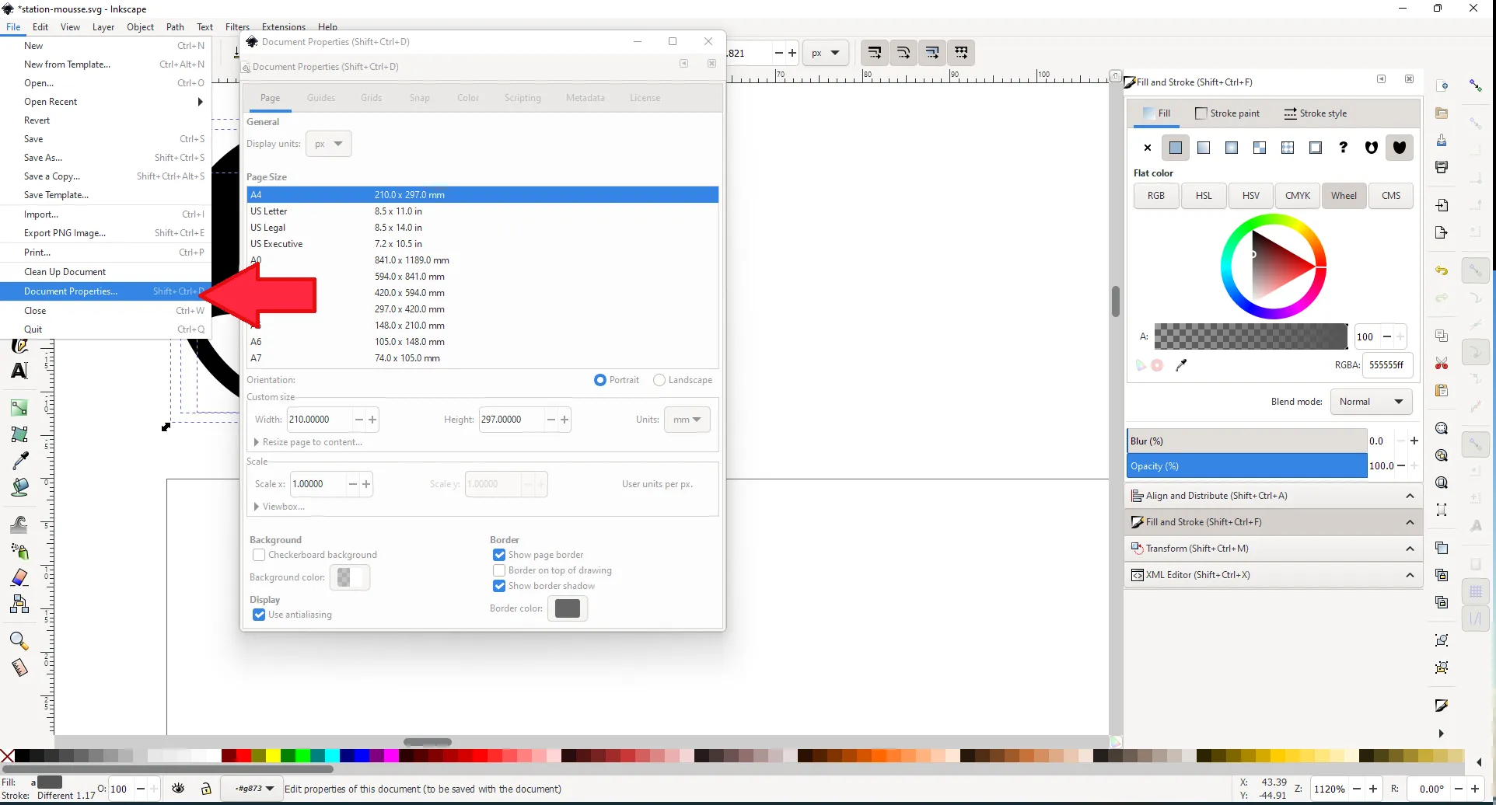Toggle Show page border checkbox
Screen dimensions: 1496x805
tap(499, 555)
